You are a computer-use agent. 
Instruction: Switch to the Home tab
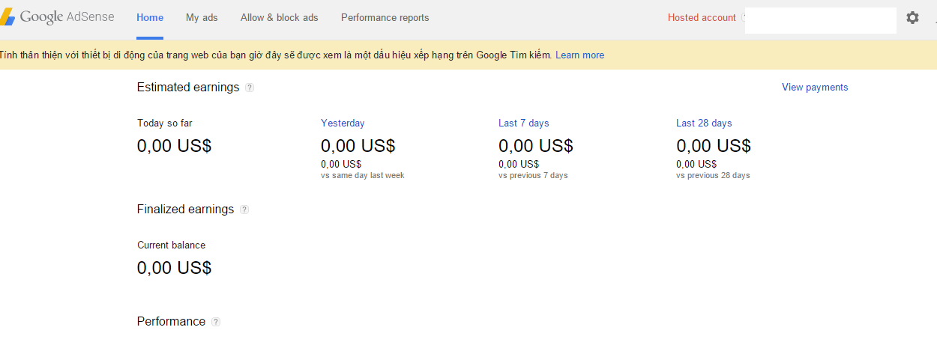150,18
